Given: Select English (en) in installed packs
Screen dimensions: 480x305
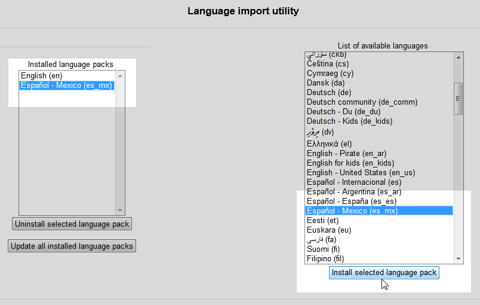Looking at the screenshot, I should (41, 76).
